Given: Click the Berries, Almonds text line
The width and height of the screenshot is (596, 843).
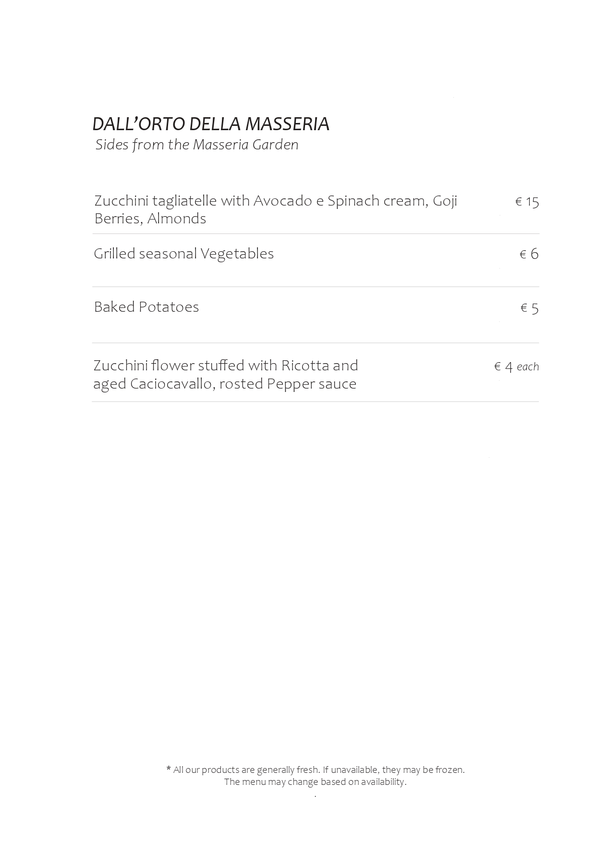Looking at the screenshot, I should pyautogui.click(x=150, y=219).
